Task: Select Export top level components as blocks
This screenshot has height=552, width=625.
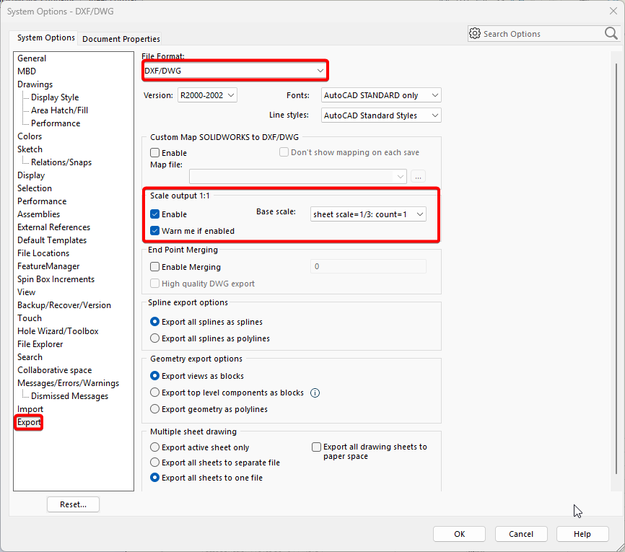Action: pos(154,393)
